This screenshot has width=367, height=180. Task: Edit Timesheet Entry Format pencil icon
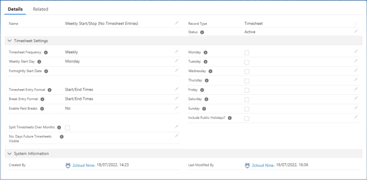coord(177,89)
